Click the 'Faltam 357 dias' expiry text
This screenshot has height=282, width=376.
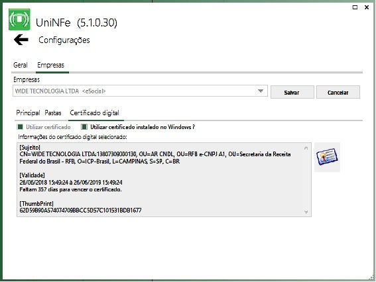[x=71, y=189]
